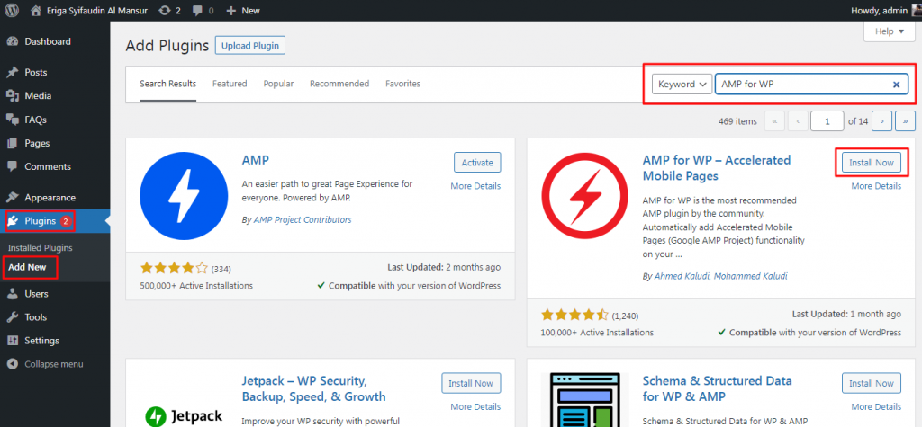The width and height of the screenshot is (922, 427).
Task: Click the Dashboard gauge icon
Action: pyautogui.click(x=13, y=41)
